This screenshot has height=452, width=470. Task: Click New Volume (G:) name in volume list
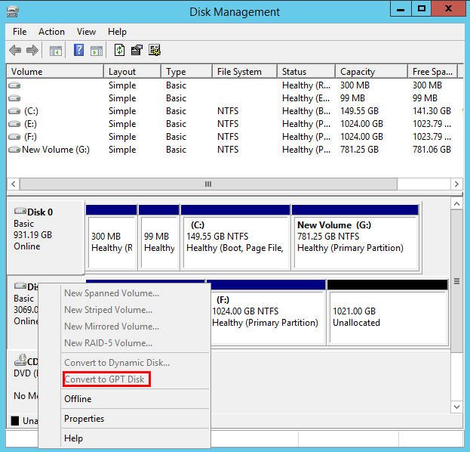tap(56, 150)
